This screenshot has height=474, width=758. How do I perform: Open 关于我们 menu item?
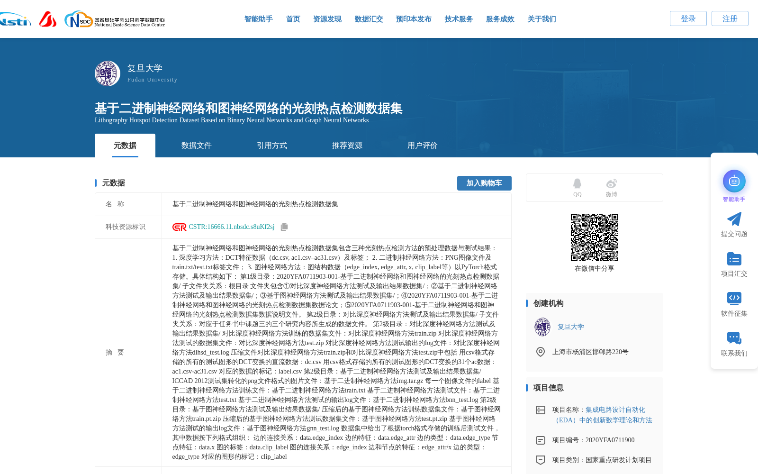coord(541,19)
